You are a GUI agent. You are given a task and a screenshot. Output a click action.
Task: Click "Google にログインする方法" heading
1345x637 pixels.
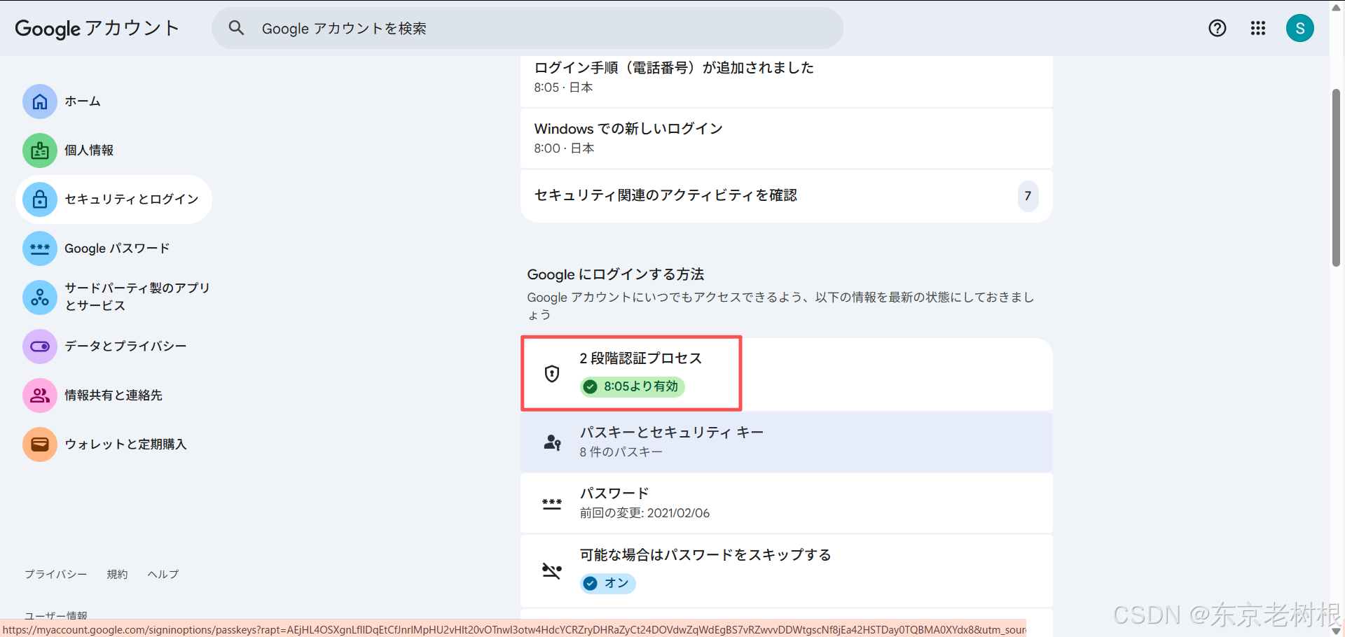616,274
